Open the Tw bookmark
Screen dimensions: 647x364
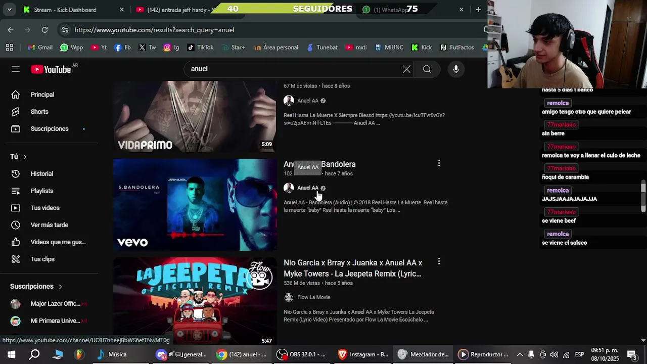[x=147, y=48]
